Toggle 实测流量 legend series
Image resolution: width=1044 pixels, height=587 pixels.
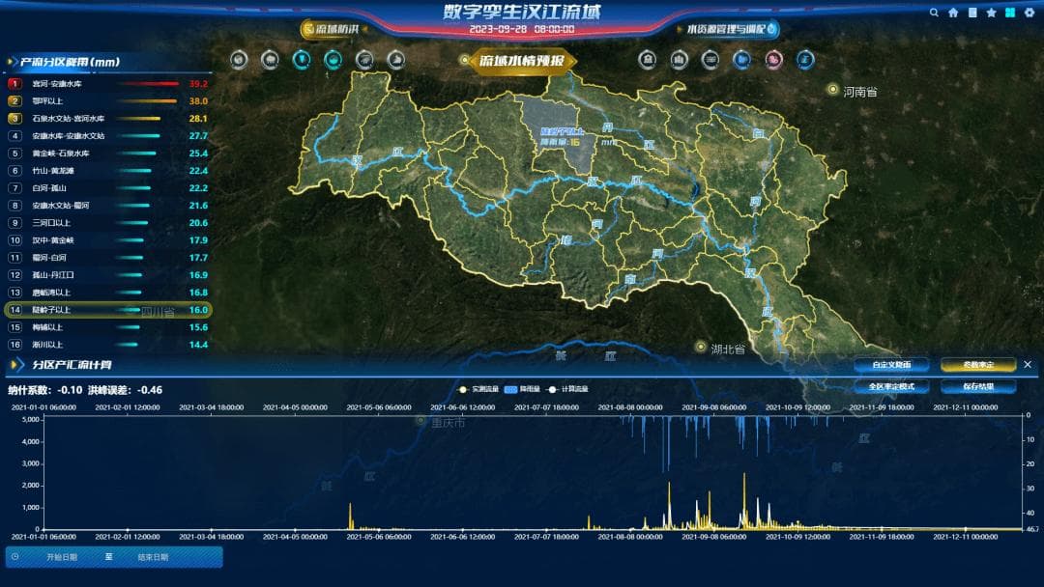click(478, 389)
